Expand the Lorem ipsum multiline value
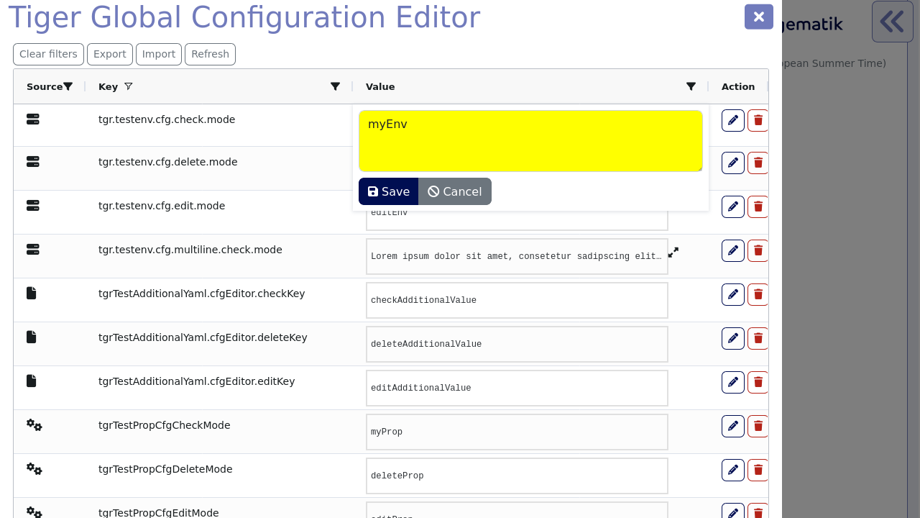The height and width of the screenshot is (518, 920). (673, 253)
